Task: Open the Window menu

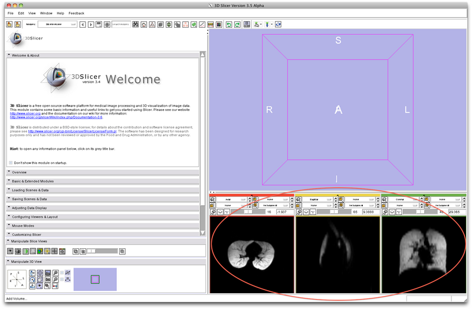Action: coord(46,13)
